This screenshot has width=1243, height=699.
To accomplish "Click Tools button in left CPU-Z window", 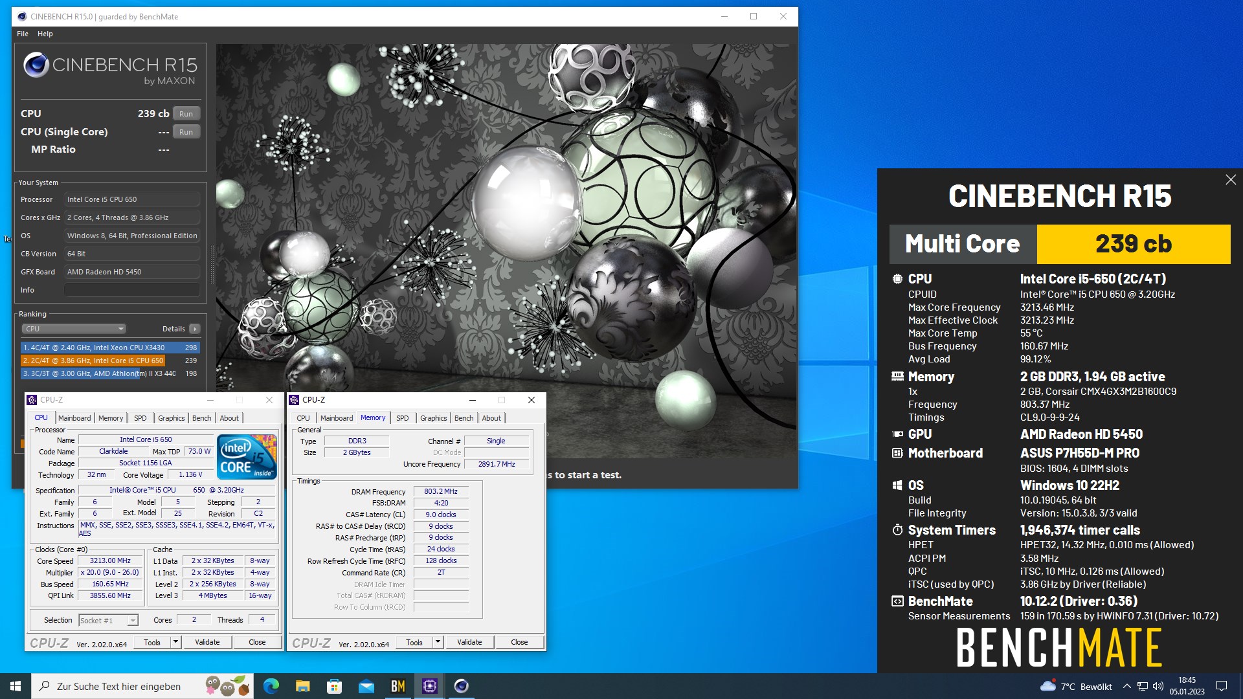I will [152, 642].
